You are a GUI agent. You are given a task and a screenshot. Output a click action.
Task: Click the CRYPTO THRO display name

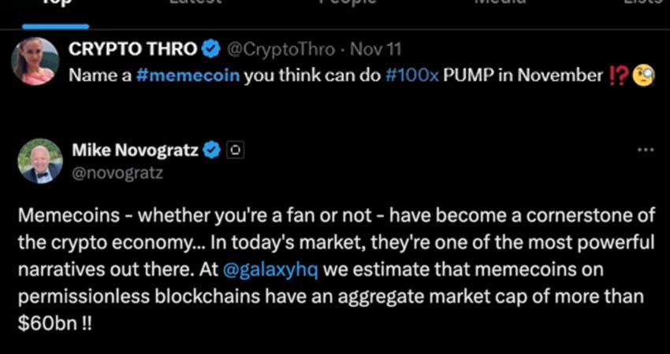tap(132, 50)
